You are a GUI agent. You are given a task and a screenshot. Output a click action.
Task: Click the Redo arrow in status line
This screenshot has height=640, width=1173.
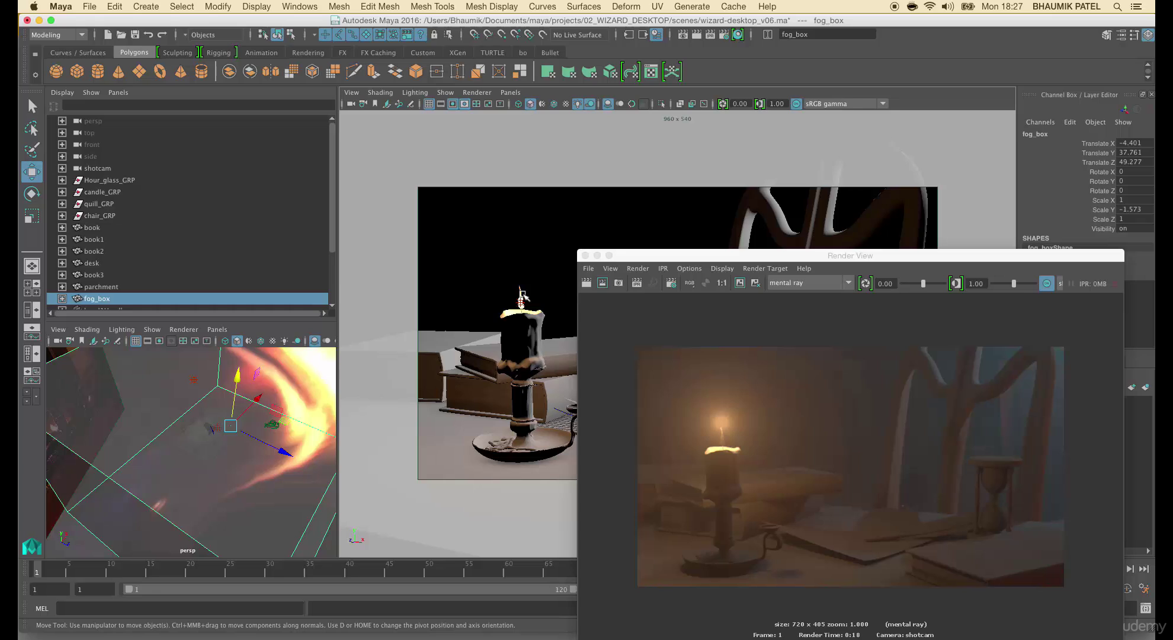pos(162,34)
